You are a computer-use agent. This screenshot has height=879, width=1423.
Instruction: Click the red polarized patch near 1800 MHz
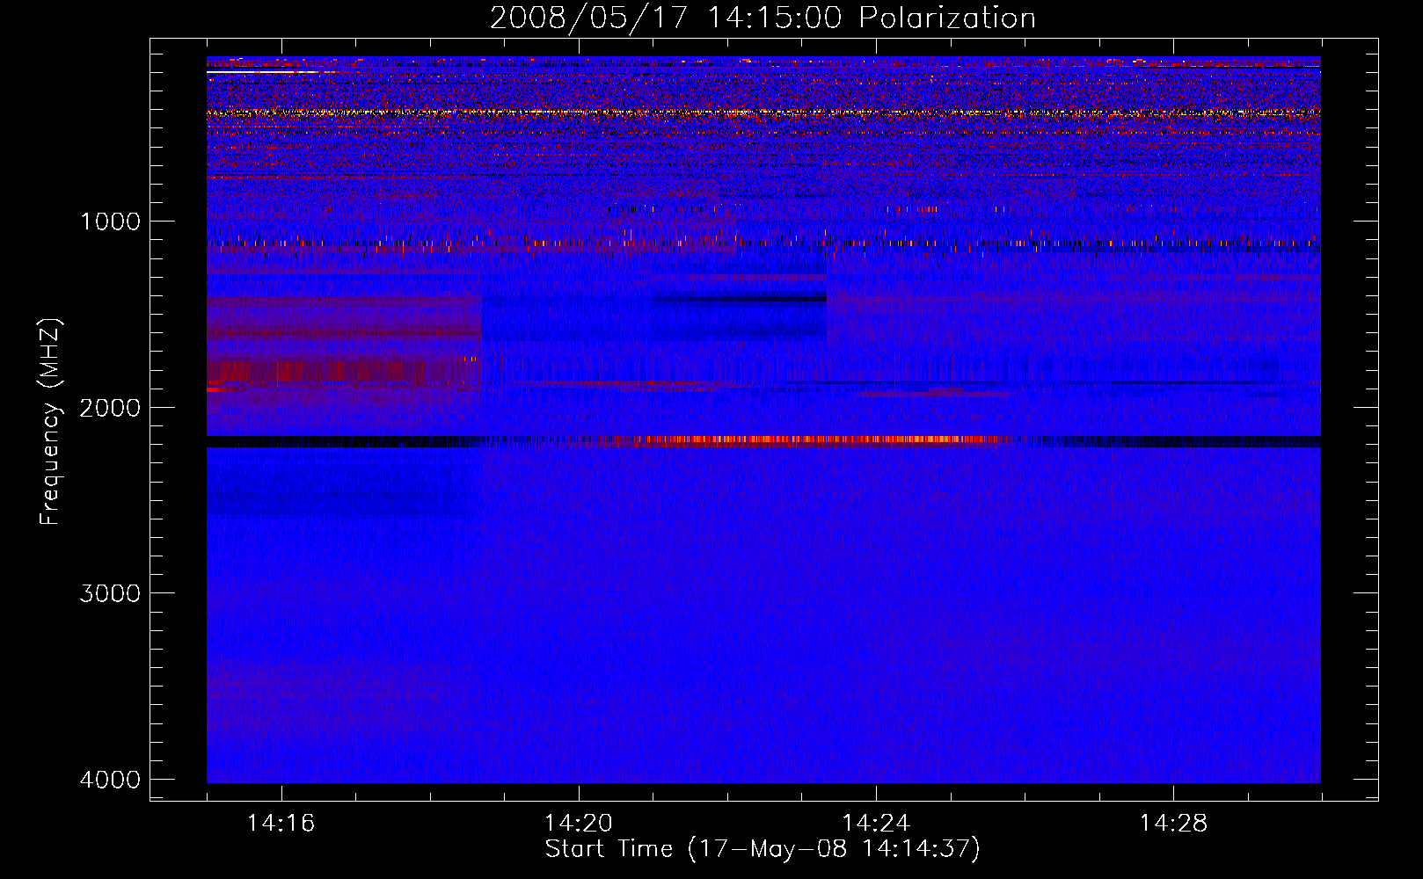(x=343, y=372)
